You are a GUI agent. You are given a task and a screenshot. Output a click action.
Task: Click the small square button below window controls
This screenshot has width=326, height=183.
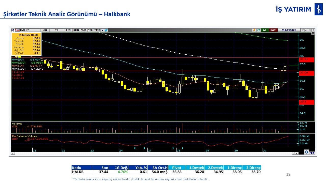313,33
